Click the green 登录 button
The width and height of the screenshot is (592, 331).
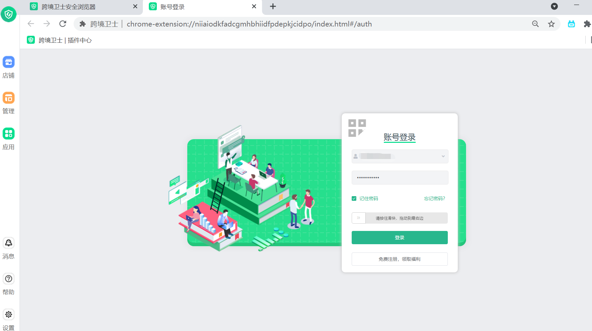[400, 238]
